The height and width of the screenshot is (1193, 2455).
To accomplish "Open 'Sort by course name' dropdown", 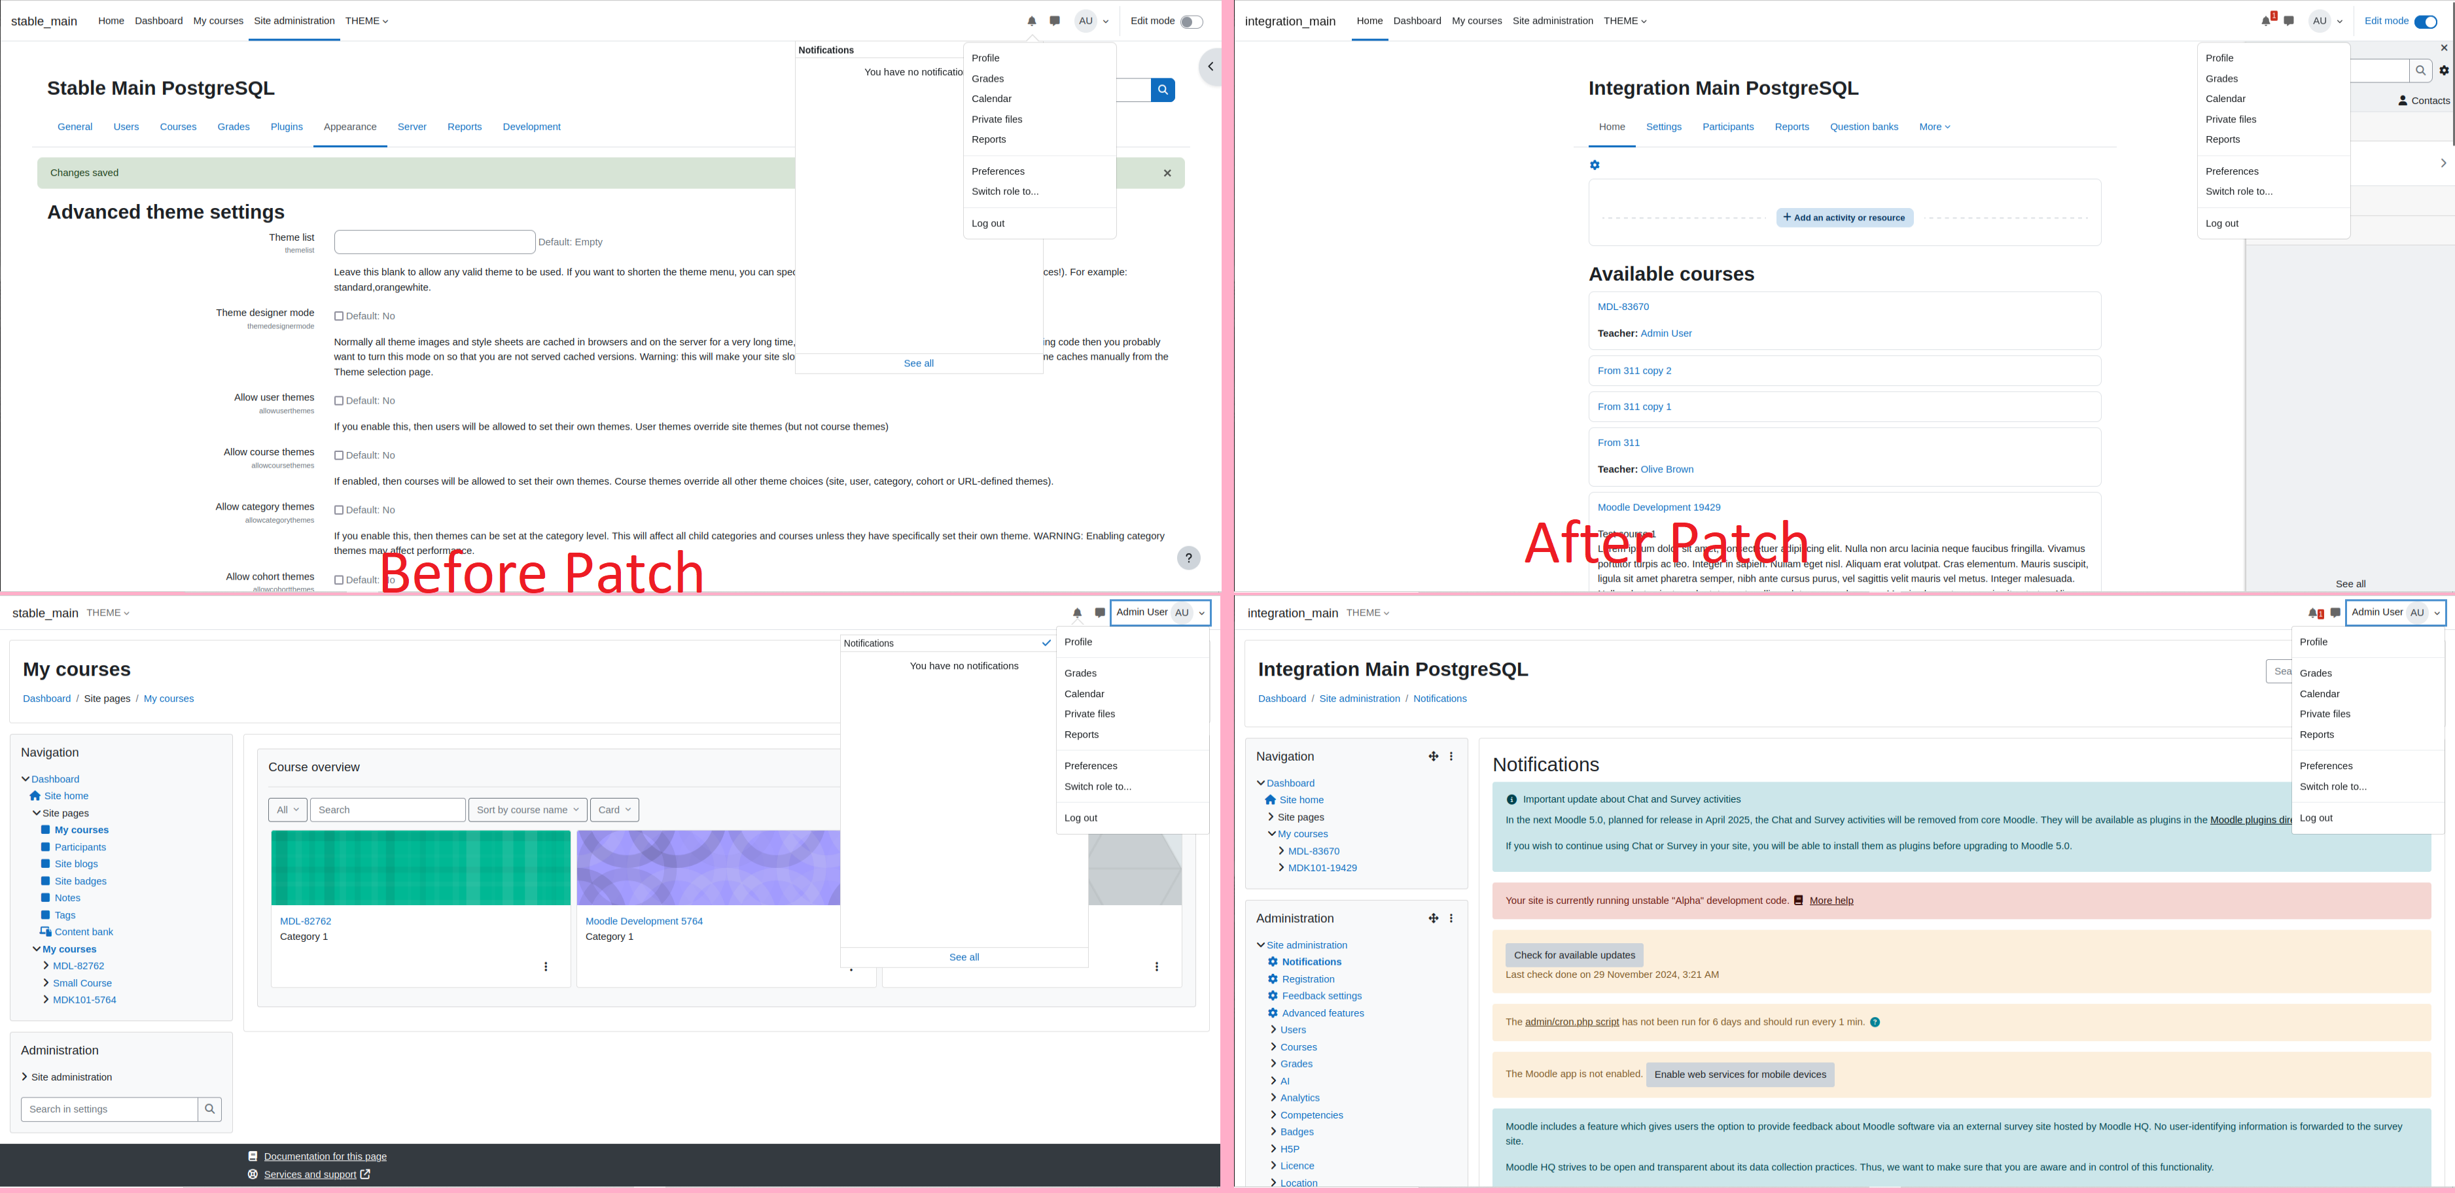I will tap(527, 811).
